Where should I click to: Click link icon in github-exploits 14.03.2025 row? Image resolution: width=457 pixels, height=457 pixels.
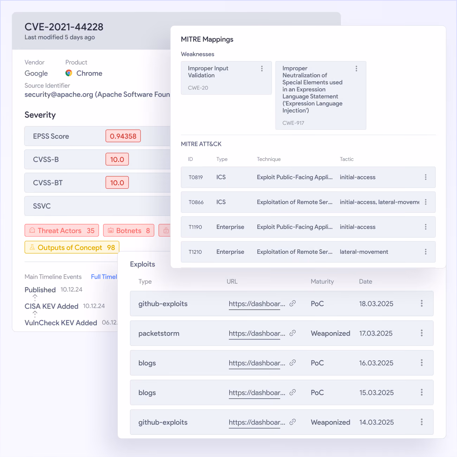[292, 422]
